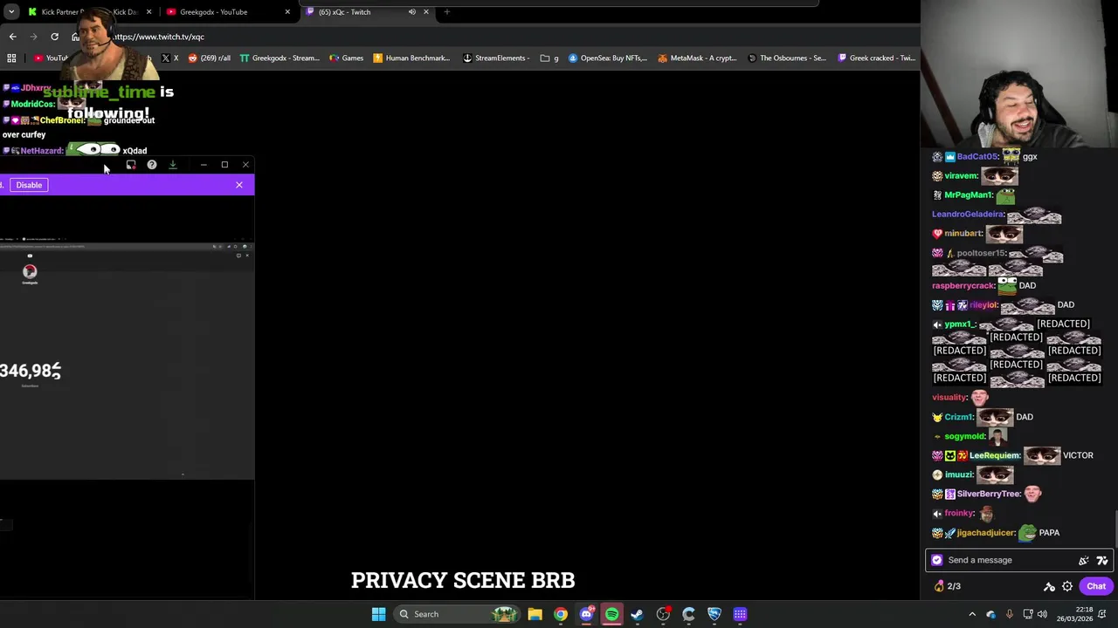Show hidden system tray icons
The width and height of the screenshot is (1118, 628).
click(972, 614)
